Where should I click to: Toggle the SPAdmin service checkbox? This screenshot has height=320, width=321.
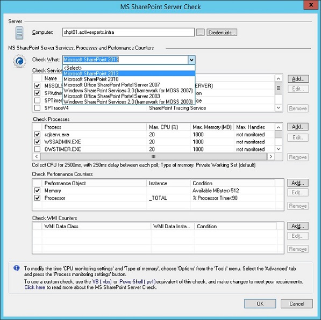tap(37, 93)
